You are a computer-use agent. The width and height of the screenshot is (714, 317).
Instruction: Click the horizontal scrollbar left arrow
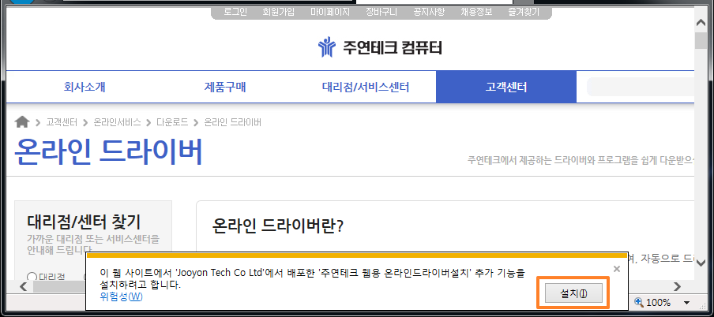point(24,286)
